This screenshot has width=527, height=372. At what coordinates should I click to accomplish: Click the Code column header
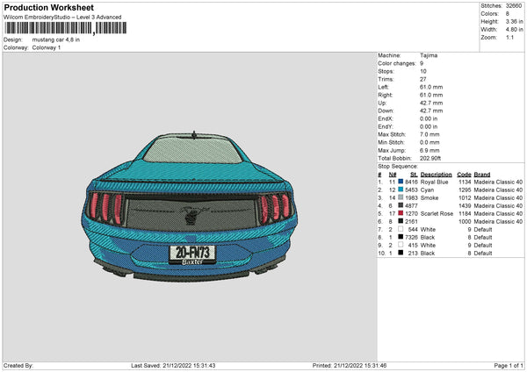coord(464,175)
